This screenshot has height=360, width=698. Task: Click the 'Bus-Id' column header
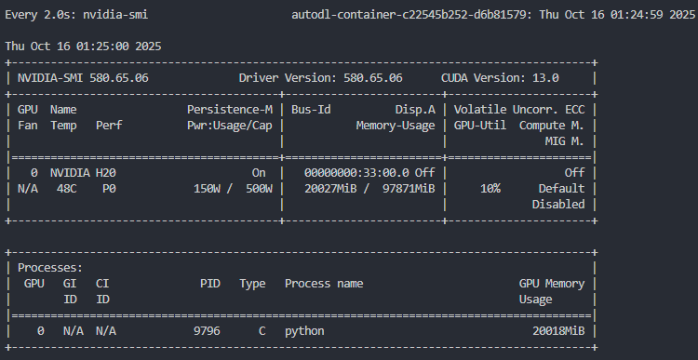coord(311,110)
